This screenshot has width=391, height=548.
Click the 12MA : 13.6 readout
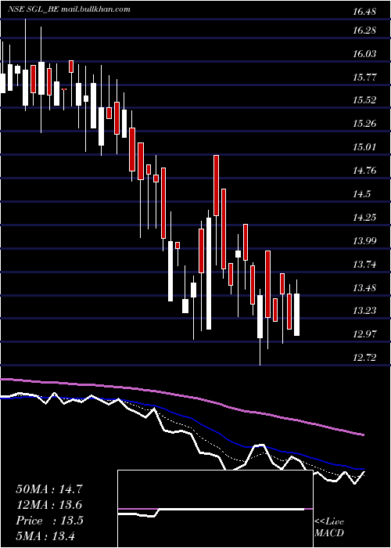[x=49, y=505]
